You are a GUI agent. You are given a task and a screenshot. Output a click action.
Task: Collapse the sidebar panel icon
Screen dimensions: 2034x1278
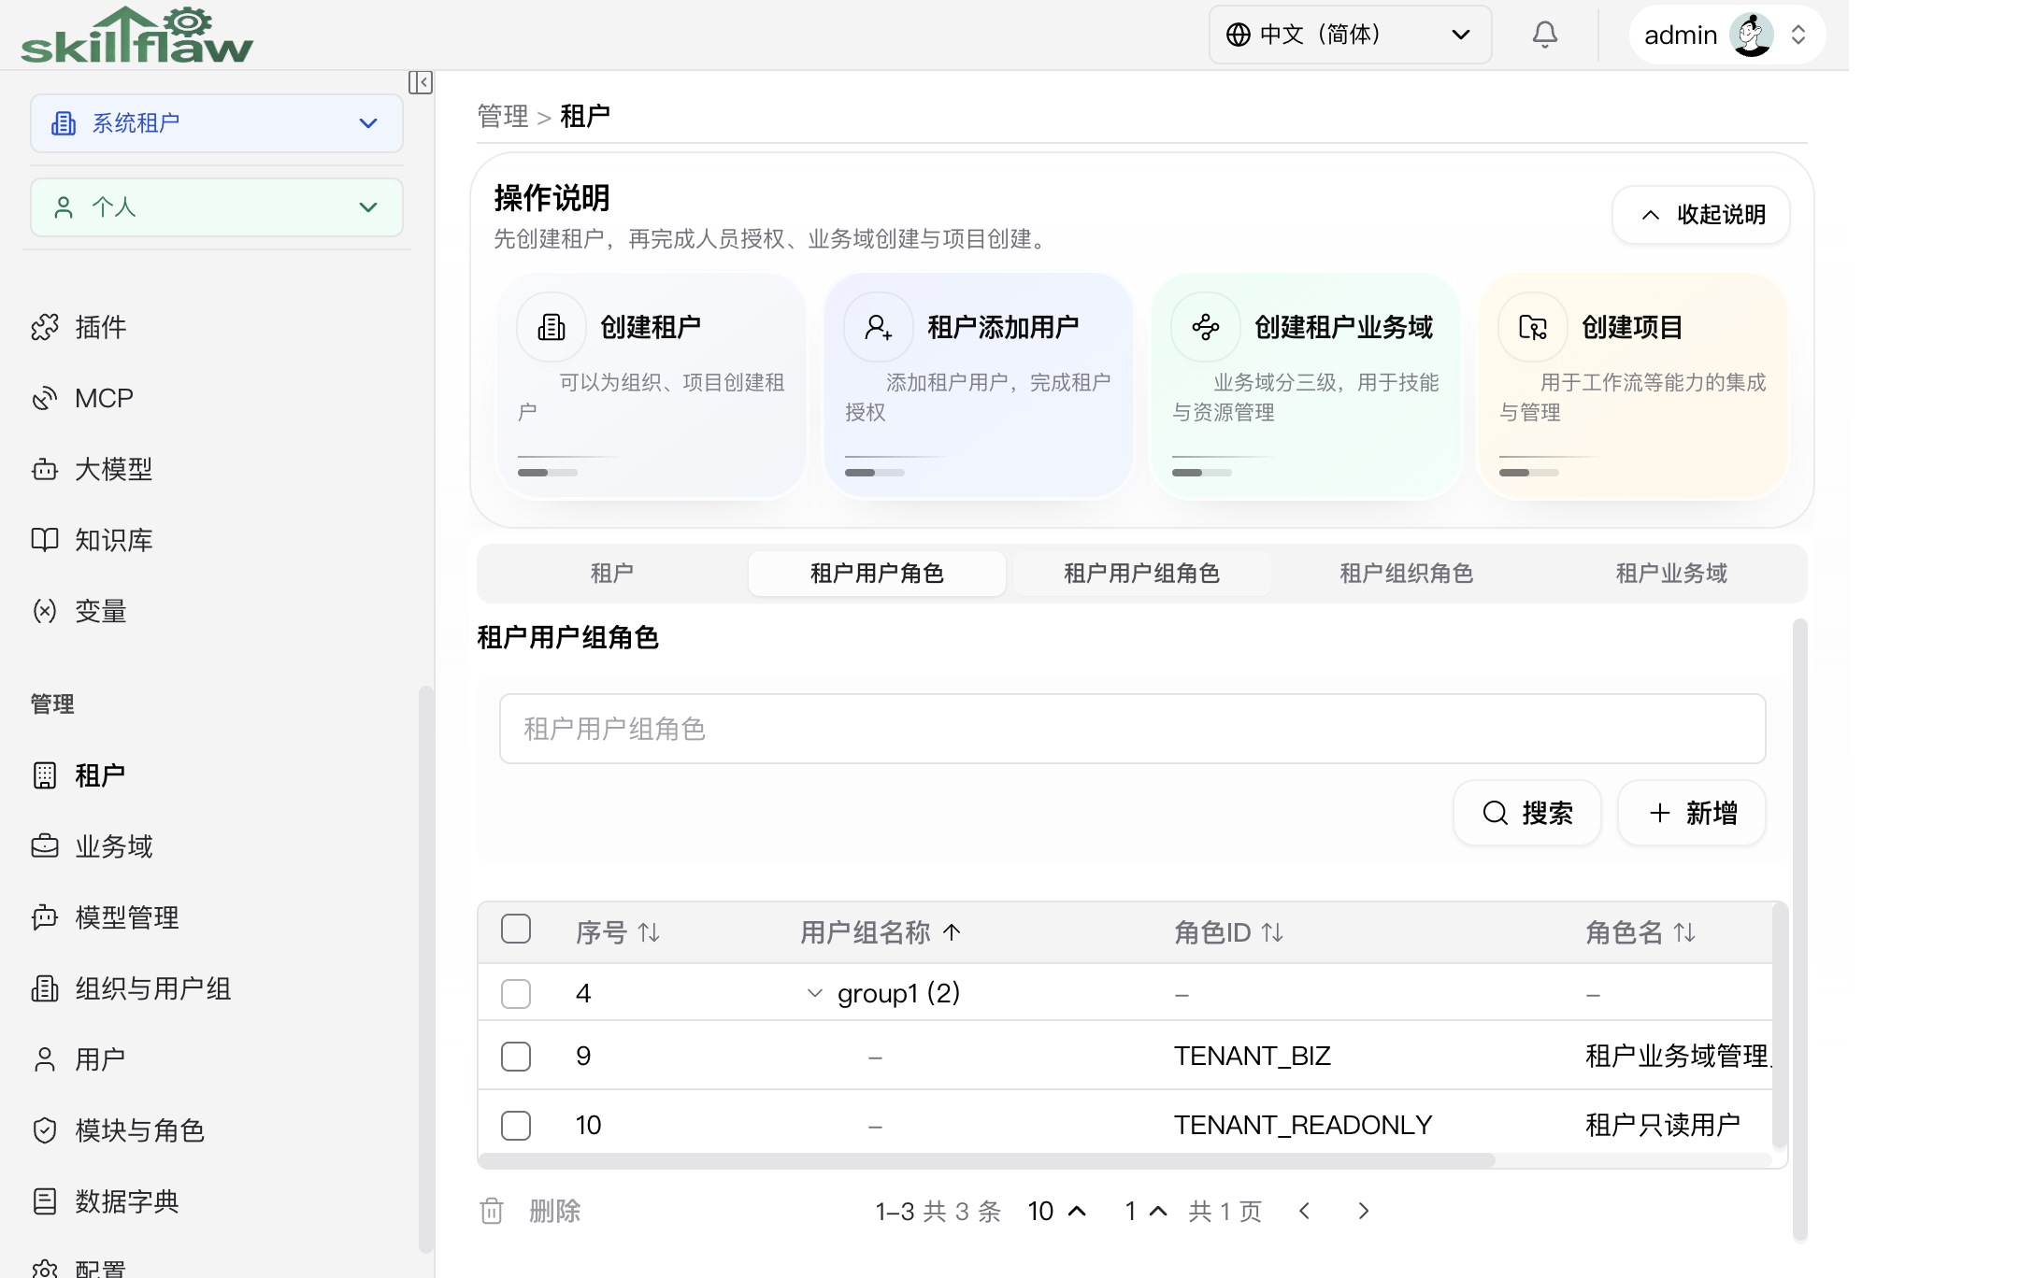point(421,82)
